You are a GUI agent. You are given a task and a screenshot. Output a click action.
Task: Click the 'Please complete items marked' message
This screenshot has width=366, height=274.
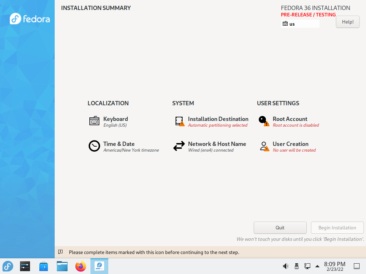154,252
